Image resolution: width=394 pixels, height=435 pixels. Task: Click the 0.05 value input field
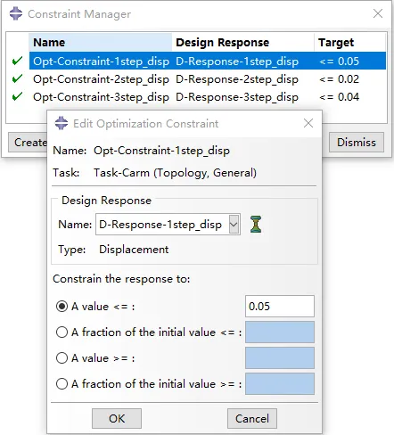point(280,306)
